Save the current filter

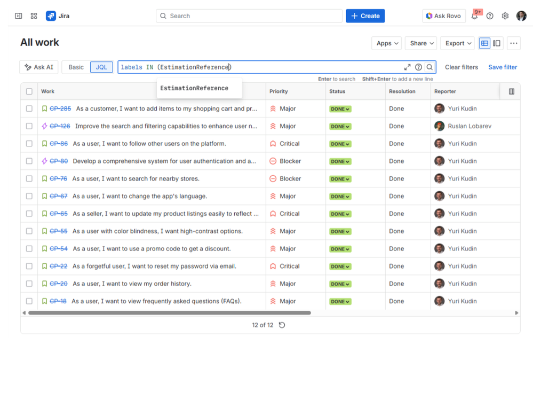[x=502, y=67]
